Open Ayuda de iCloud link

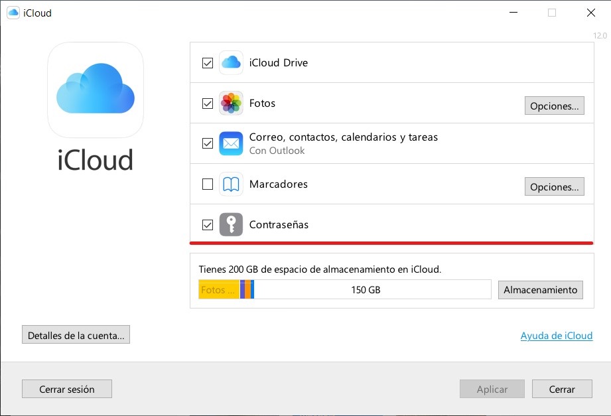coord(557,336)
